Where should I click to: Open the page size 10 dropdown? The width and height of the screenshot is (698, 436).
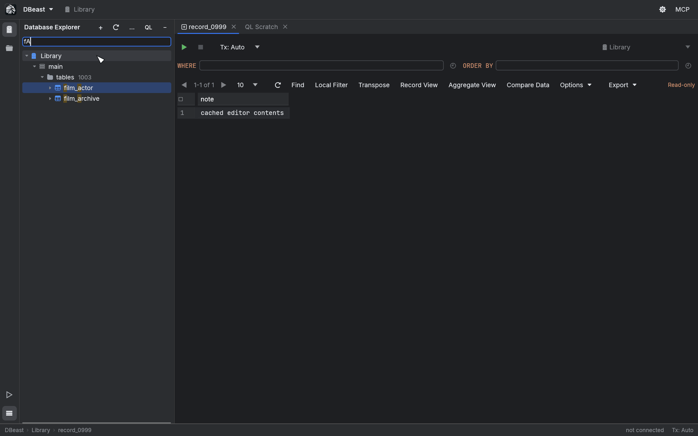pos(247,85)
